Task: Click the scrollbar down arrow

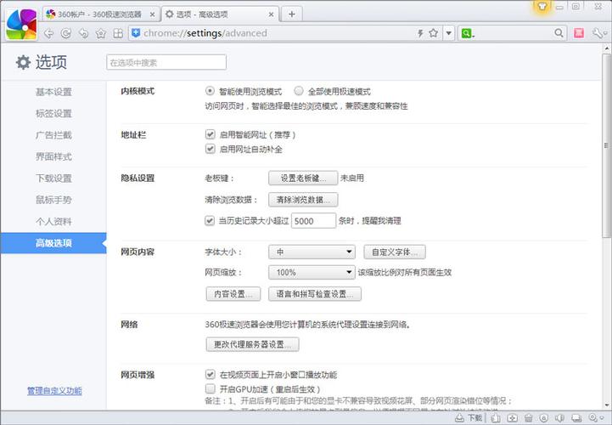Action: tap(606, 405)
